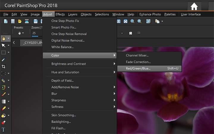Open the Paint Brush flyout arrow

[x=8, y=94]
